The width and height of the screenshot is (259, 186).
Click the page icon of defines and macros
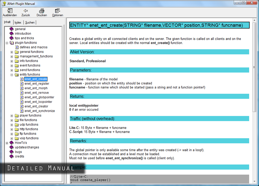17,47
